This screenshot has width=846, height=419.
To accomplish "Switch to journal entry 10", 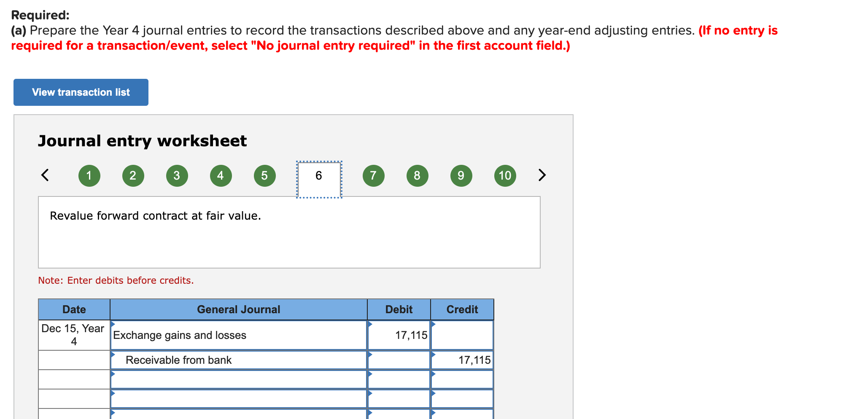I will [505, 176].
